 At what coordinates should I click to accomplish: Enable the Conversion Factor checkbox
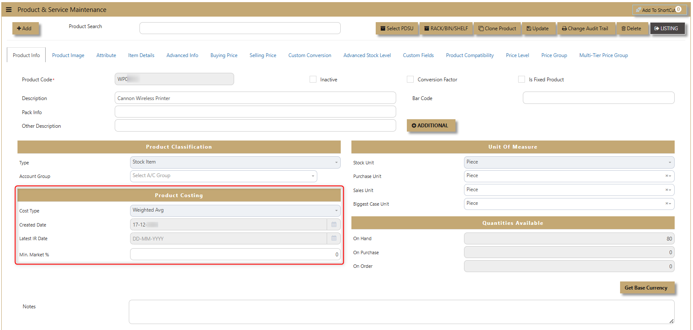[410, 79]
